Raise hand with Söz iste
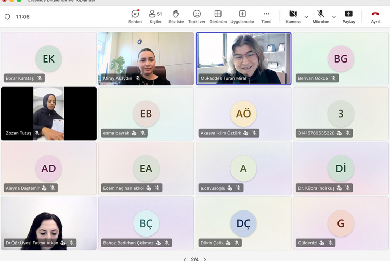The width and height of the screenshot is (390, 261). click(176, 17)
